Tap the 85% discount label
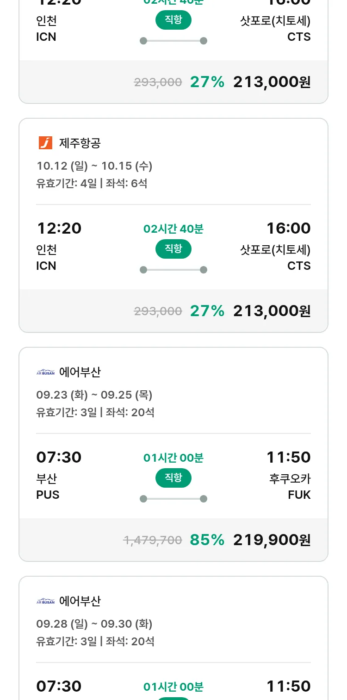347x700 pixels. (207, 540)
